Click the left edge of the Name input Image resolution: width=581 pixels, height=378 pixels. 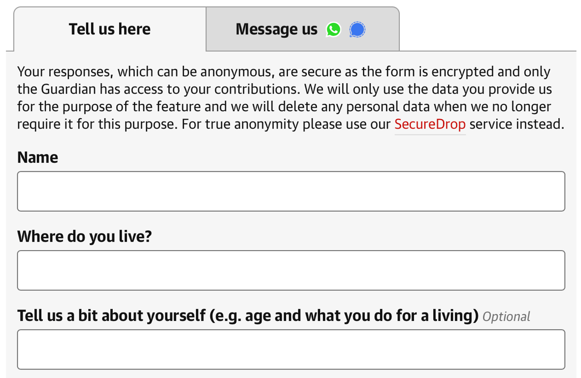tap(25, 191)
